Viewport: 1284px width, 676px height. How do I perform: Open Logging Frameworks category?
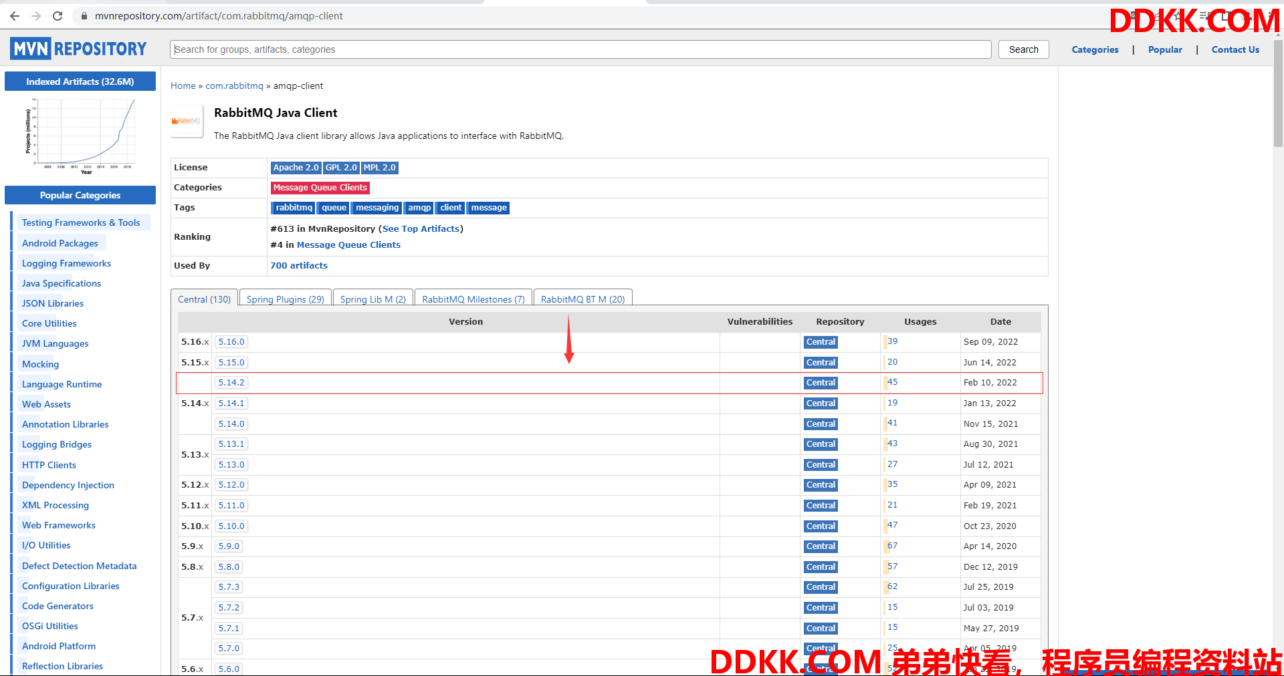click(x=66, y=263)
